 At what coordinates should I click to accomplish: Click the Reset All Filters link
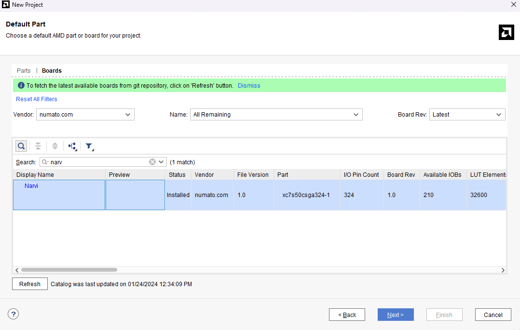37,99
